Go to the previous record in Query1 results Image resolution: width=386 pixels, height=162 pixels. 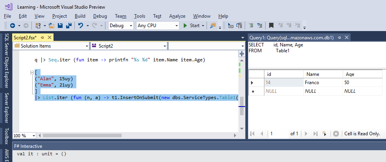click(261, 134)
